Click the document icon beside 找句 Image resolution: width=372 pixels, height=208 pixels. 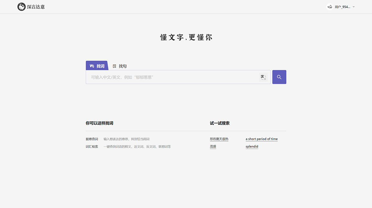[114, 66]
